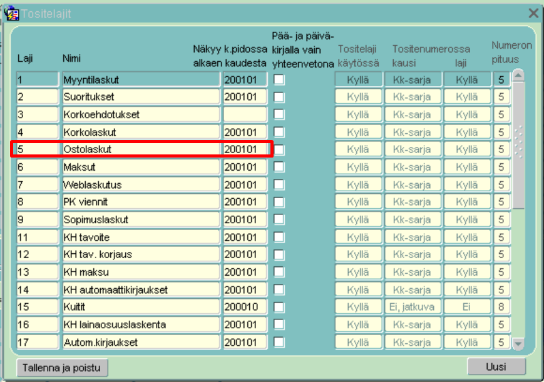544x382 pixels.
Task: Click the Maksut name field
Action: (x=141, y=167)
